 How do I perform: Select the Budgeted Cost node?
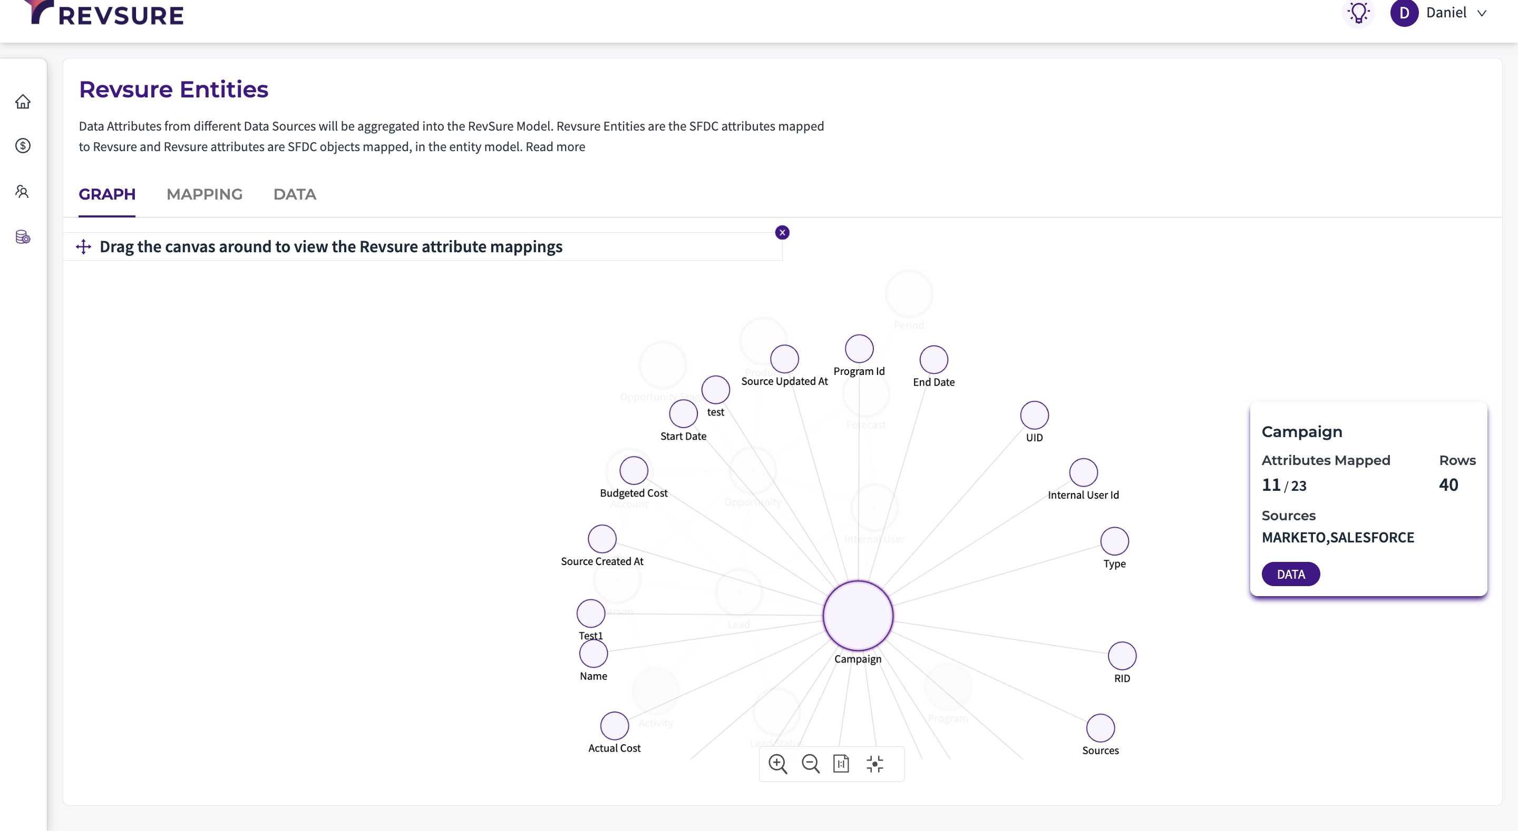[634, 471]
